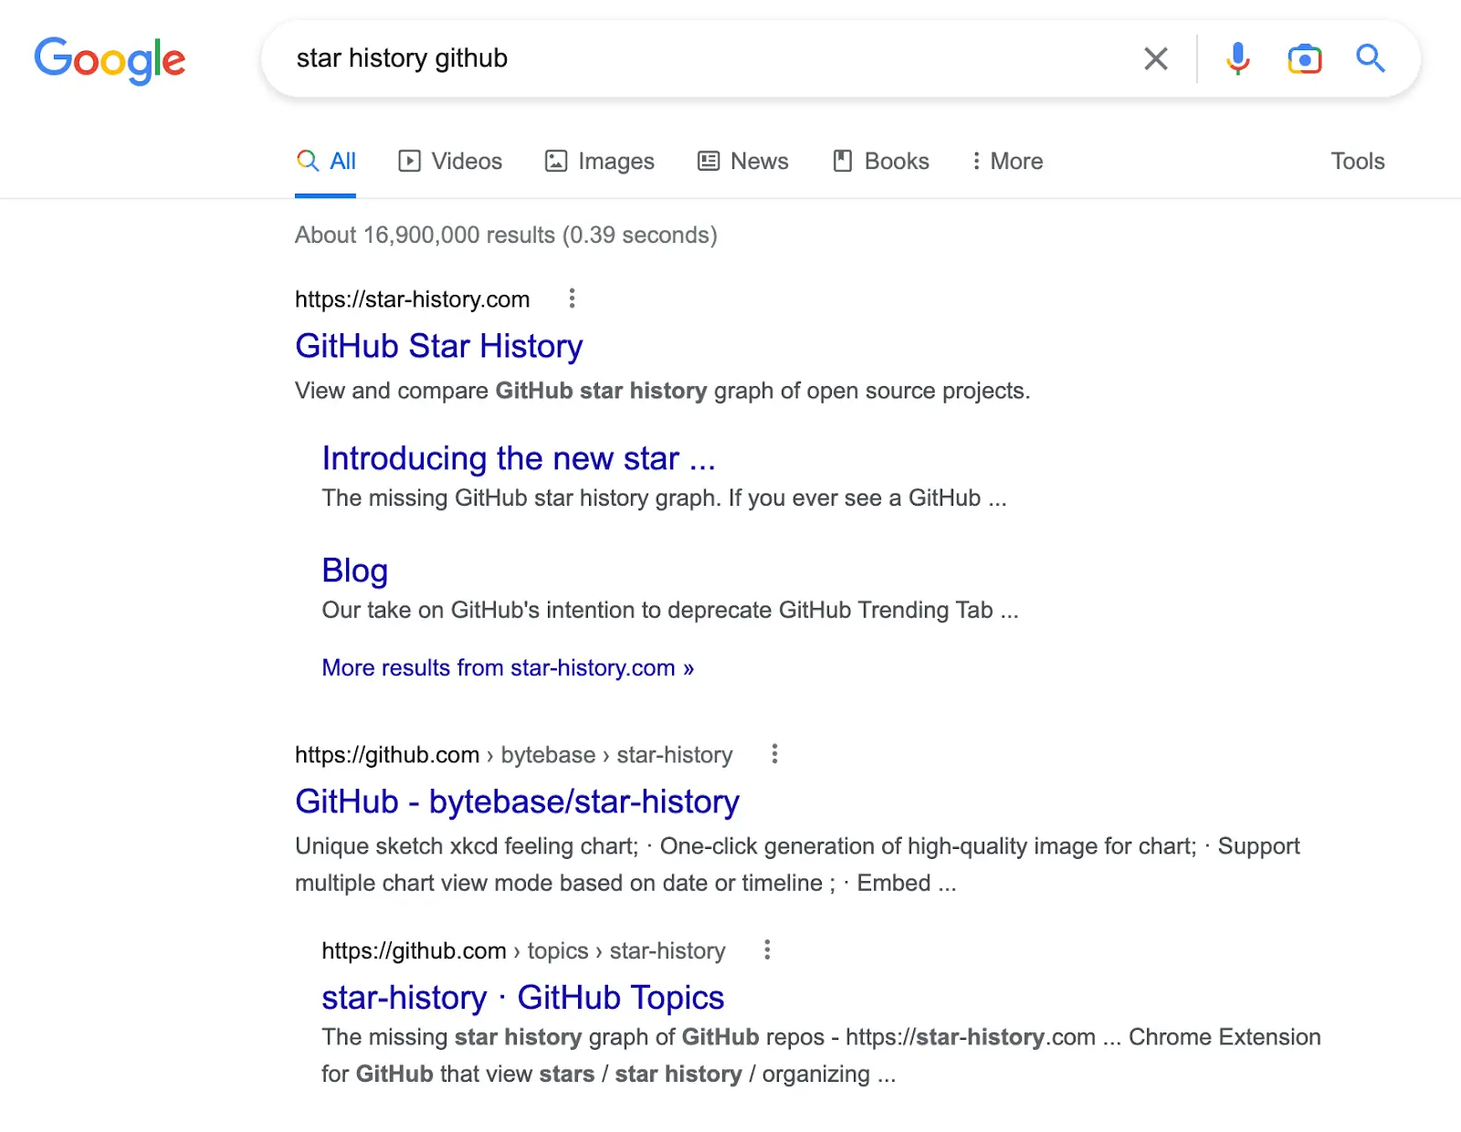Click More results from star-history.com

507,667
